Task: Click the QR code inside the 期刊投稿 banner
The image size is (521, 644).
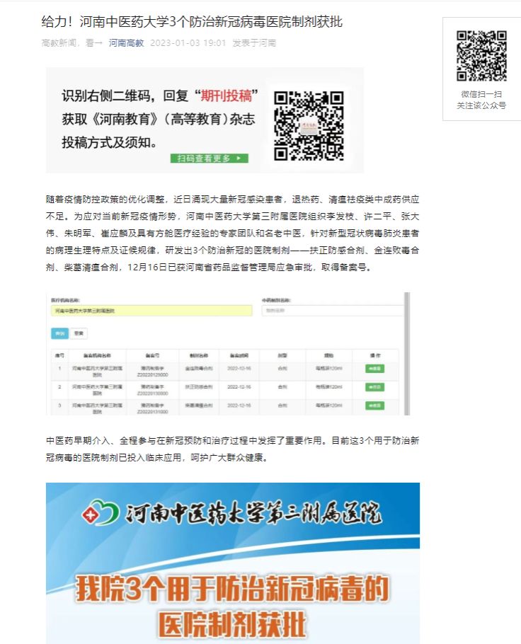Action: 308,125
